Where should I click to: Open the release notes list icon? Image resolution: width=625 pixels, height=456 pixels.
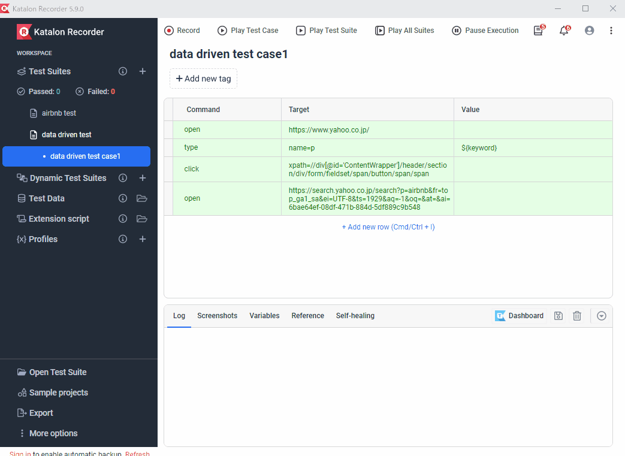click(539, 31)
